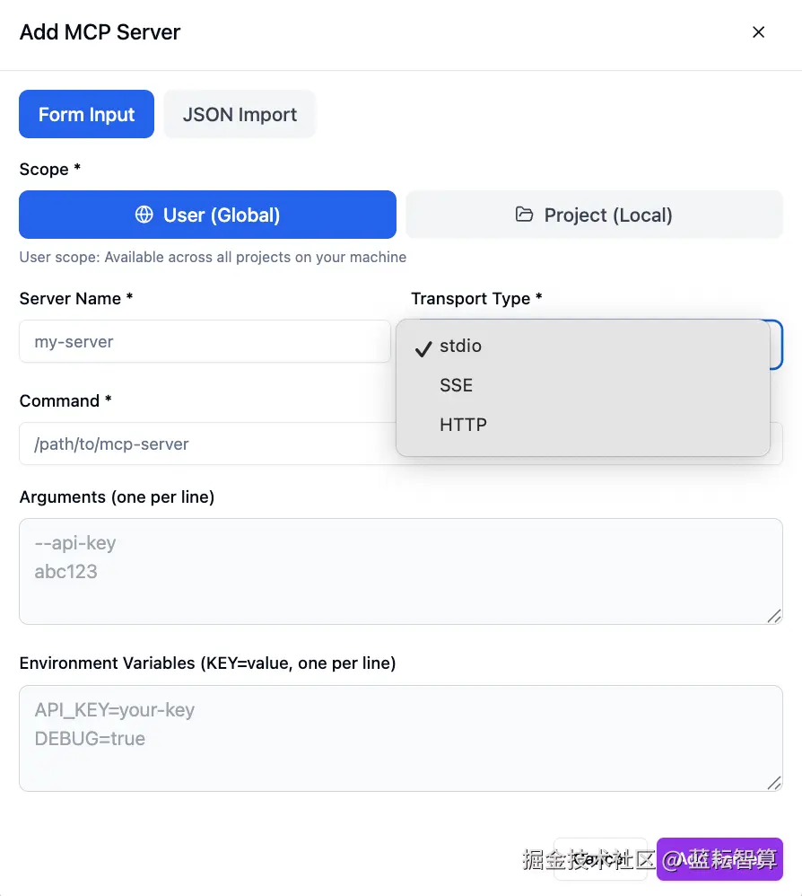Click the purple Add button
Image resolution: width=802 pixels, height=896 pixels.
click(x=719, y=859)
